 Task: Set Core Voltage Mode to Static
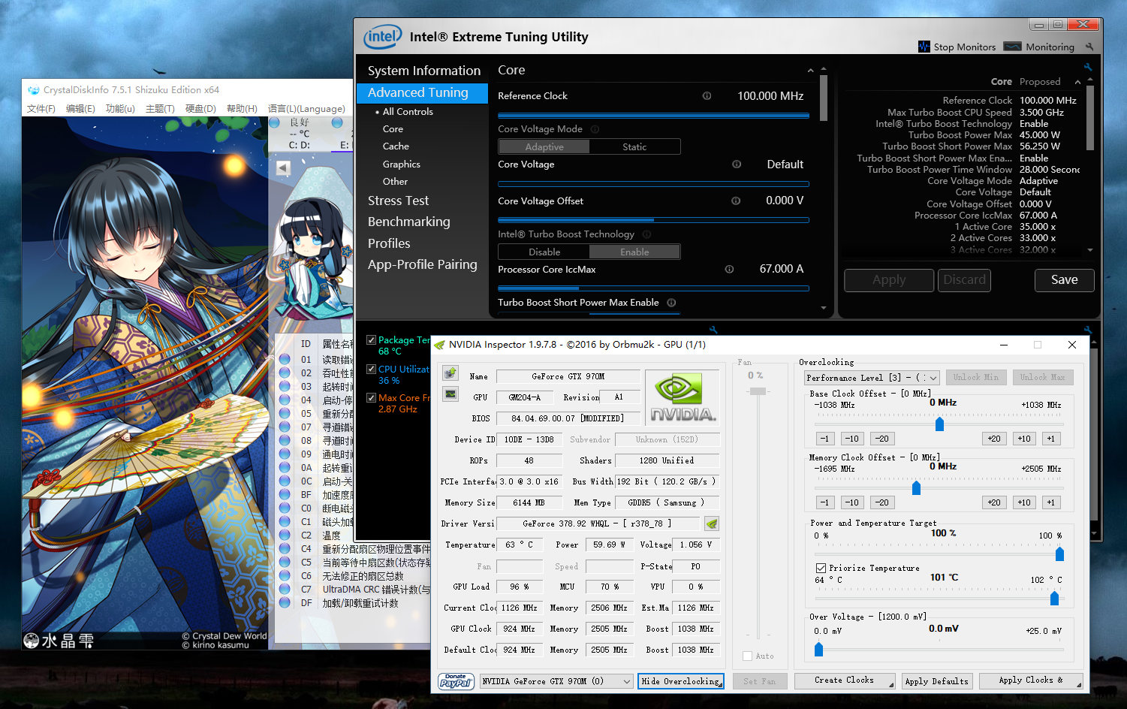point(634,147)
